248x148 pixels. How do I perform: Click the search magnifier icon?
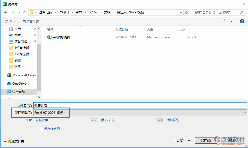241,12
